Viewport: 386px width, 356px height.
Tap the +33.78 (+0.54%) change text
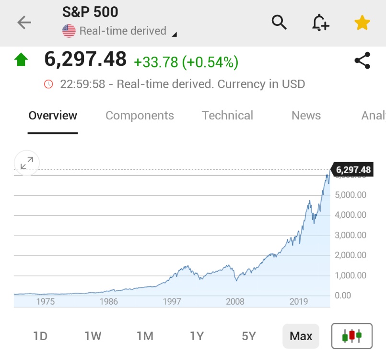pos(186,62)
